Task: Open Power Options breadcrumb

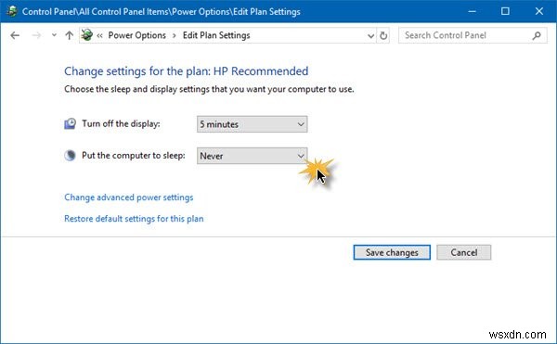Action: (137, 35)
